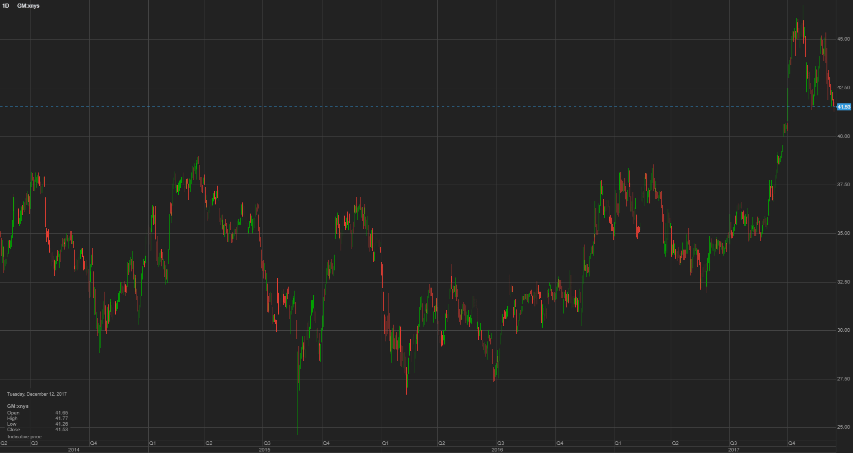
Task: Select the 2014 year marker on time axis
Action: [x=74, y=450]
